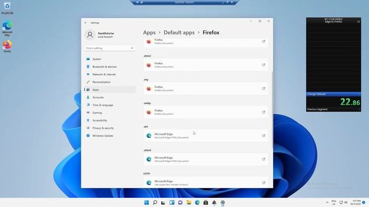Select the Firefox desktop shortcut

7,46
